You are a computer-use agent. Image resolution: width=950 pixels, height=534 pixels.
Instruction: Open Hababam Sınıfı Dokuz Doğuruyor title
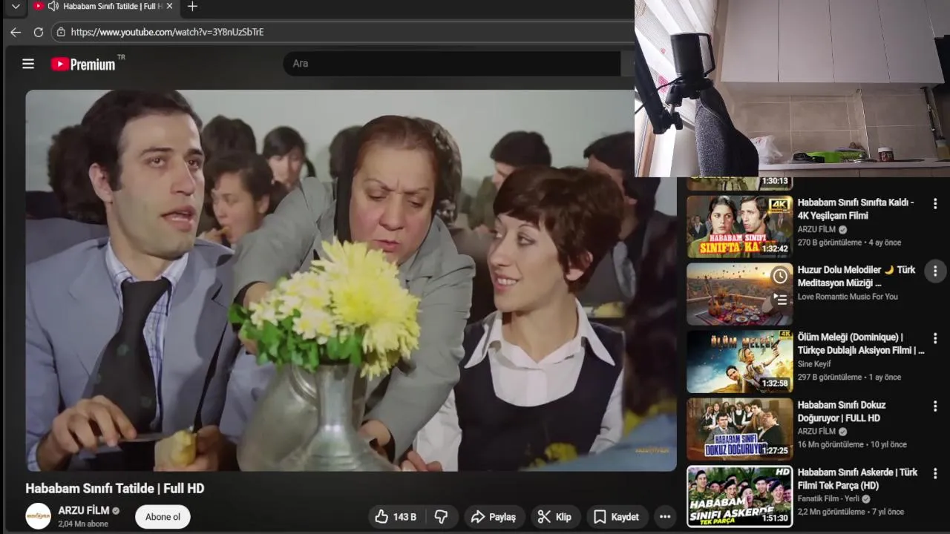(842, 412)
